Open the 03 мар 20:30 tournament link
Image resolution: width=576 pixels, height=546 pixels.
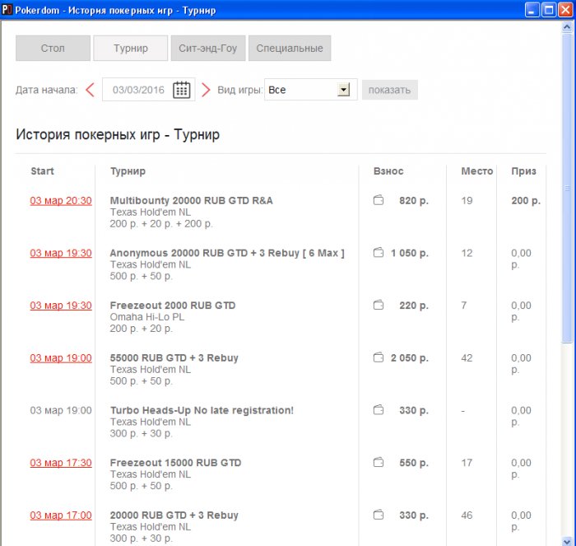61,201
